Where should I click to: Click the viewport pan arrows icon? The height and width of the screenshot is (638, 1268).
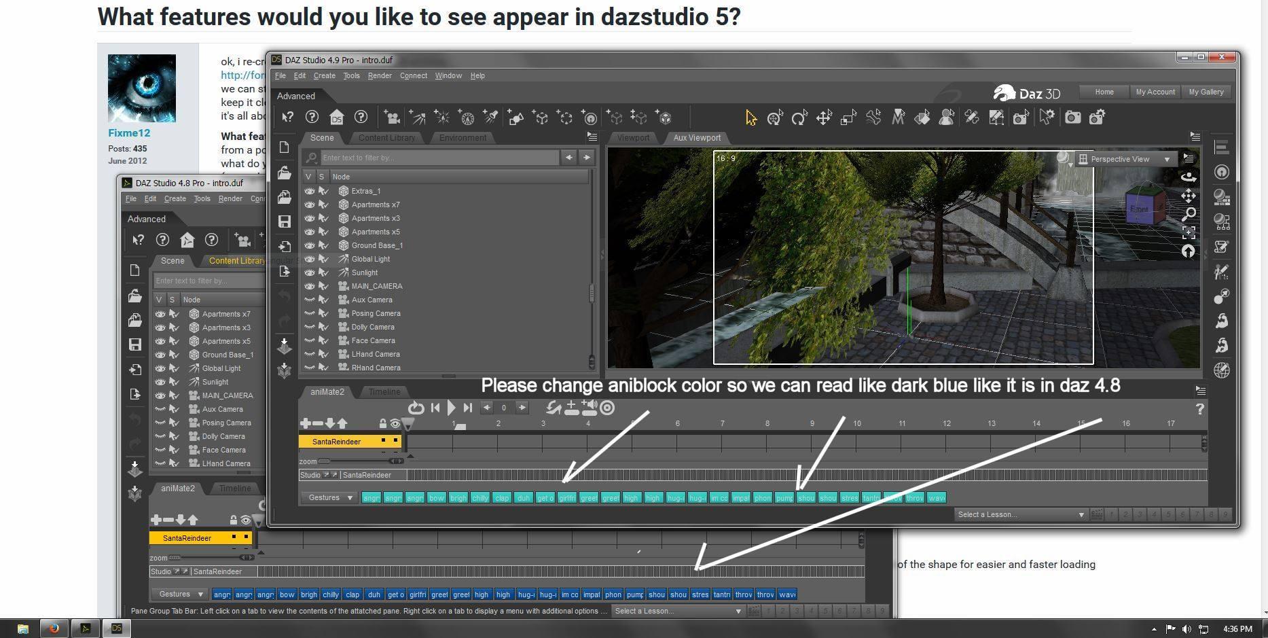click(x=1189, y=196)
